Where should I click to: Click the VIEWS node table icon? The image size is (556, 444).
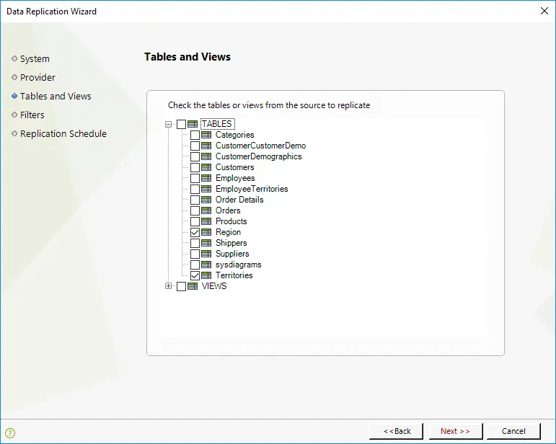point(193,286)
